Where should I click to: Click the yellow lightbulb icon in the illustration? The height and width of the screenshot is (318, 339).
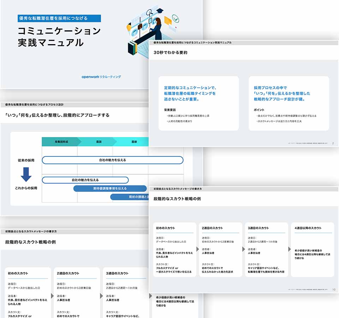tap(129, 26)
